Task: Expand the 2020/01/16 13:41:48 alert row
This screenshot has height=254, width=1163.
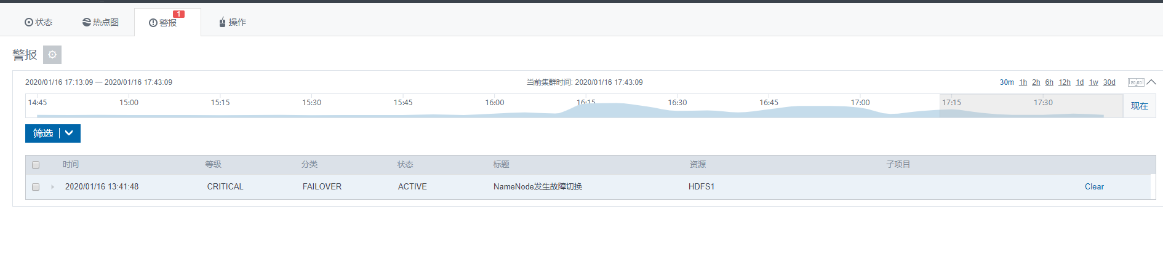Action: click(x=52, y=187)
